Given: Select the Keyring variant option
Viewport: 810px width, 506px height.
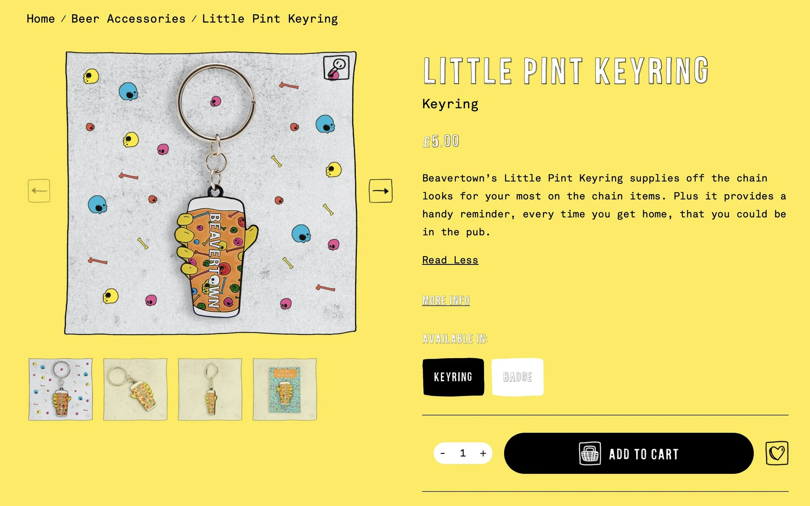Looking at the screenshot, I should 453,377.
